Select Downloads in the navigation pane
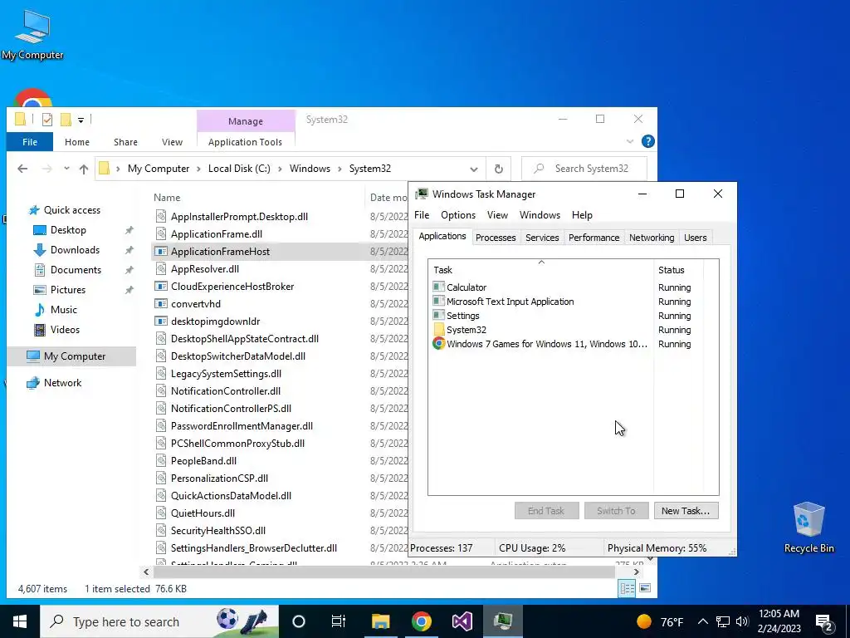850x638 pixels. tap(75, 250)
